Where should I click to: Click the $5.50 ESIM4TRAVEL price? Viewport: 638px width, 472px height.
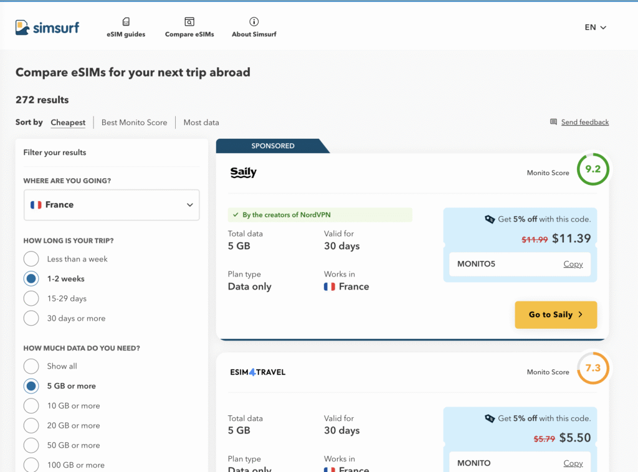tap(575, 438)
